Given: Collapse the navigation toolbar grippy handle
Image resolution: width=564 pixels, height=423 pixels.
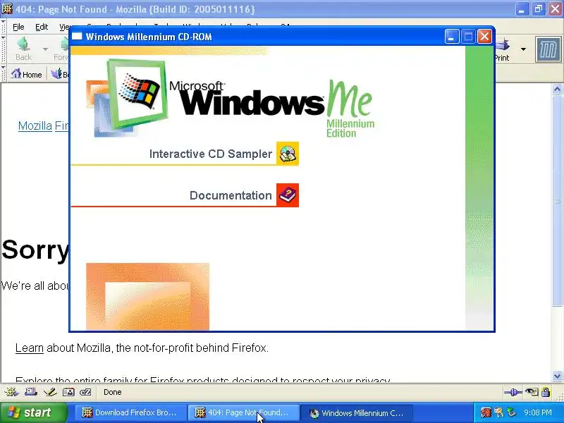Looking at the screenshot, I should pos(4,49).
